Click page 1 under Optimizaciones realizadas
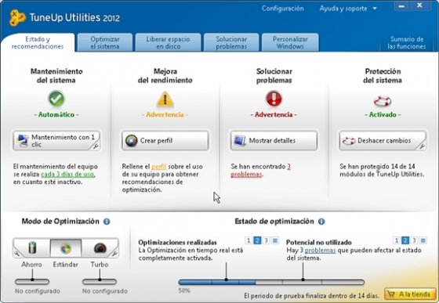Image resolution: width=439 pixels, height=303 pixels. click(249, 240)
